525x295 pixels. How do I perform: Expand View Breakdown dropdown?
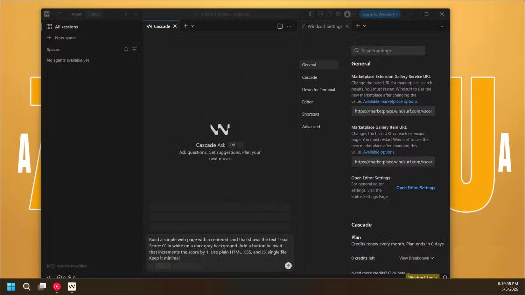pyautogui.click(x=416, y=258)
